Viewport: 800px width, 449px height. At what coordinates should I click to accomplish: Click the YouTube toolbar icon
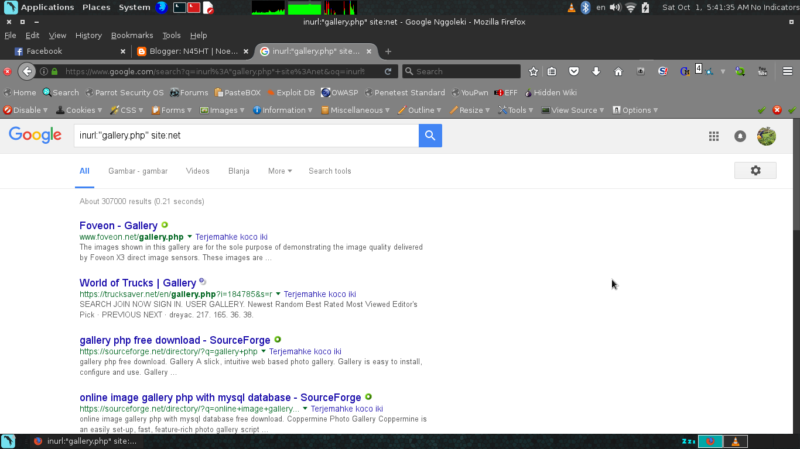click(x=763, y=71)
